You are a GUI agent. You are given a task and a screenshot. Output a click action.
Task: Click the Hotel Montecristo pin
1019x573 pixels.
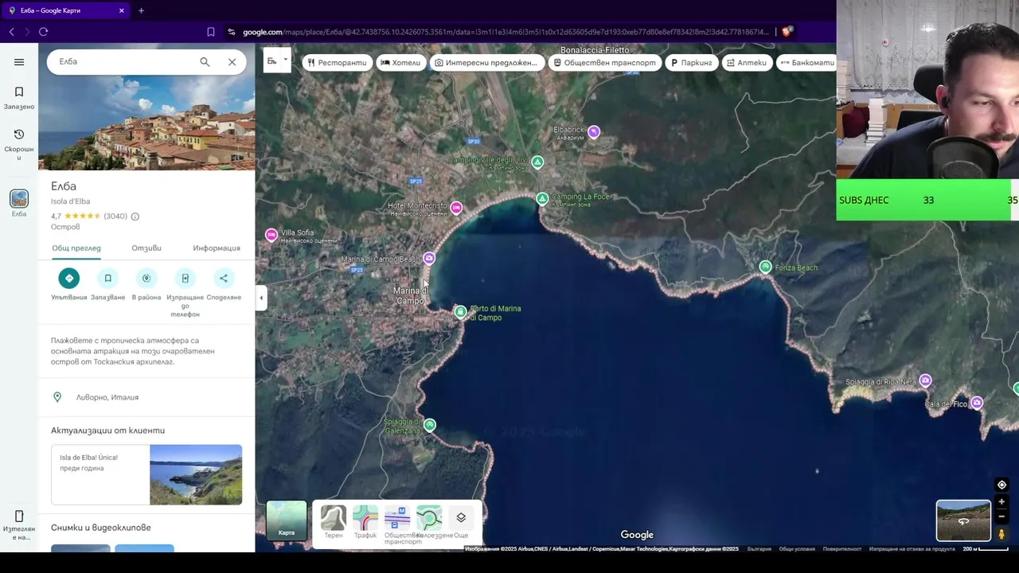tap(456, 208)
